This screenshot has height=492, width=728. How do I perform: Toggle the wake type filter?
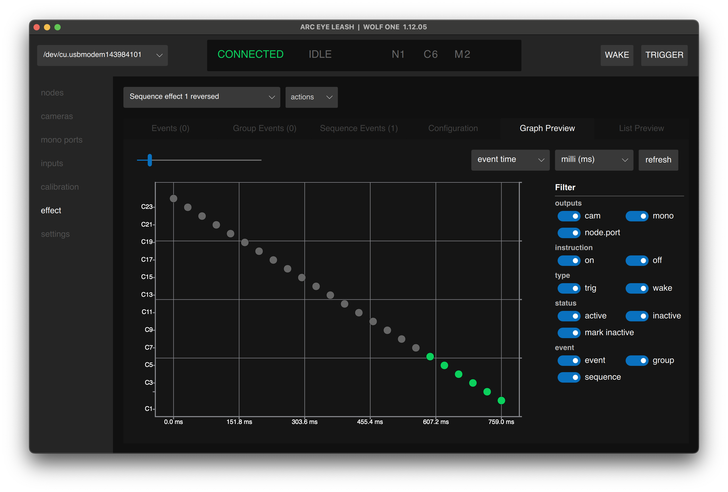[637, 288]
